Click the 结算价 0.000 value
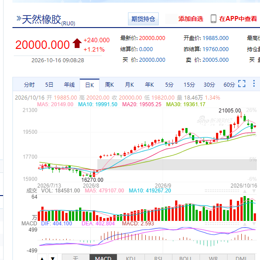Viewport: 260px width, 260px height. (146, 49)
